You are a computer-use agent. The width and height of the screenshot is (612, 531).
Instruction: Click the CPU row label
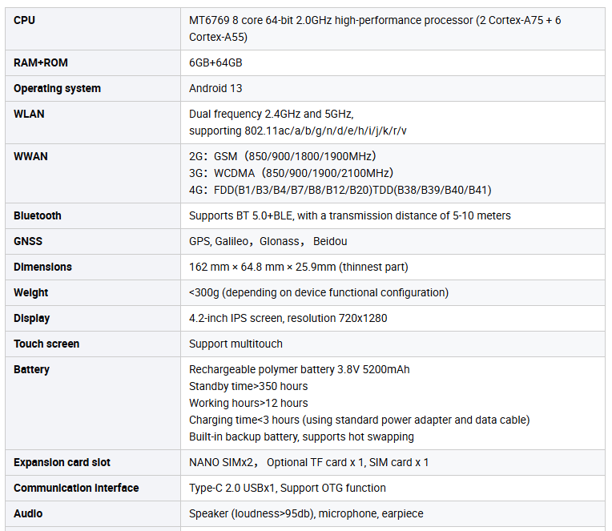pyautogui.click(x=24, y=20)
